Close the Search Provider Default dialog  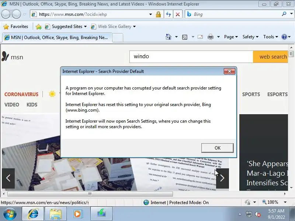(x=229, y=71)
